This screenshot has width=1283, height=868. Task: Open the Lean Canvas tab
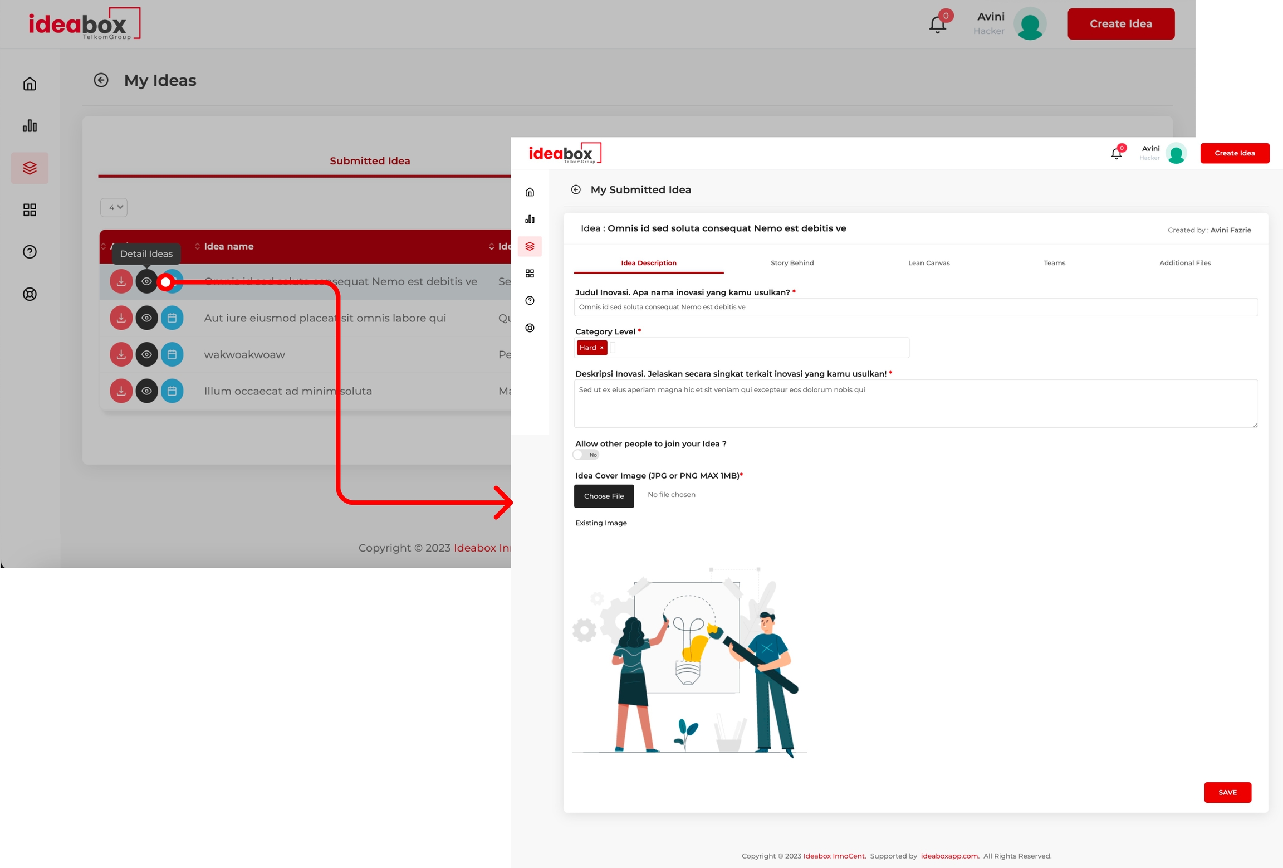(928, 263)
